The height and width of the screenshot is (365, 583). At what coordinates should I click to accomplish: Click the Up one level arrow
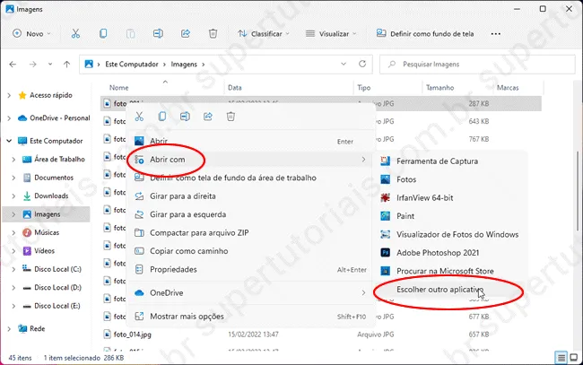coord(66,65)
